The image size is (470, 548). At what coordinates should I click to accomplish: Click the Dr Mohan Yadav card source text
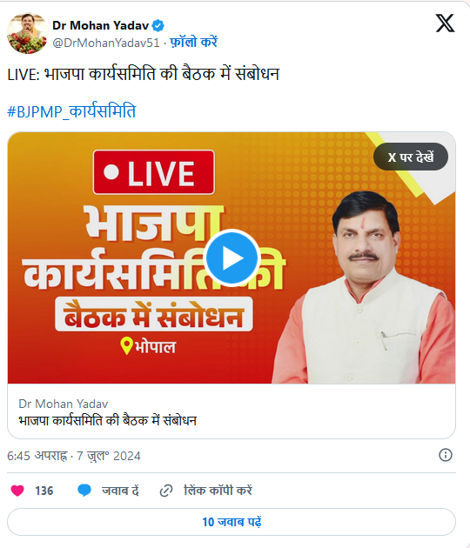tap(64, 404)
